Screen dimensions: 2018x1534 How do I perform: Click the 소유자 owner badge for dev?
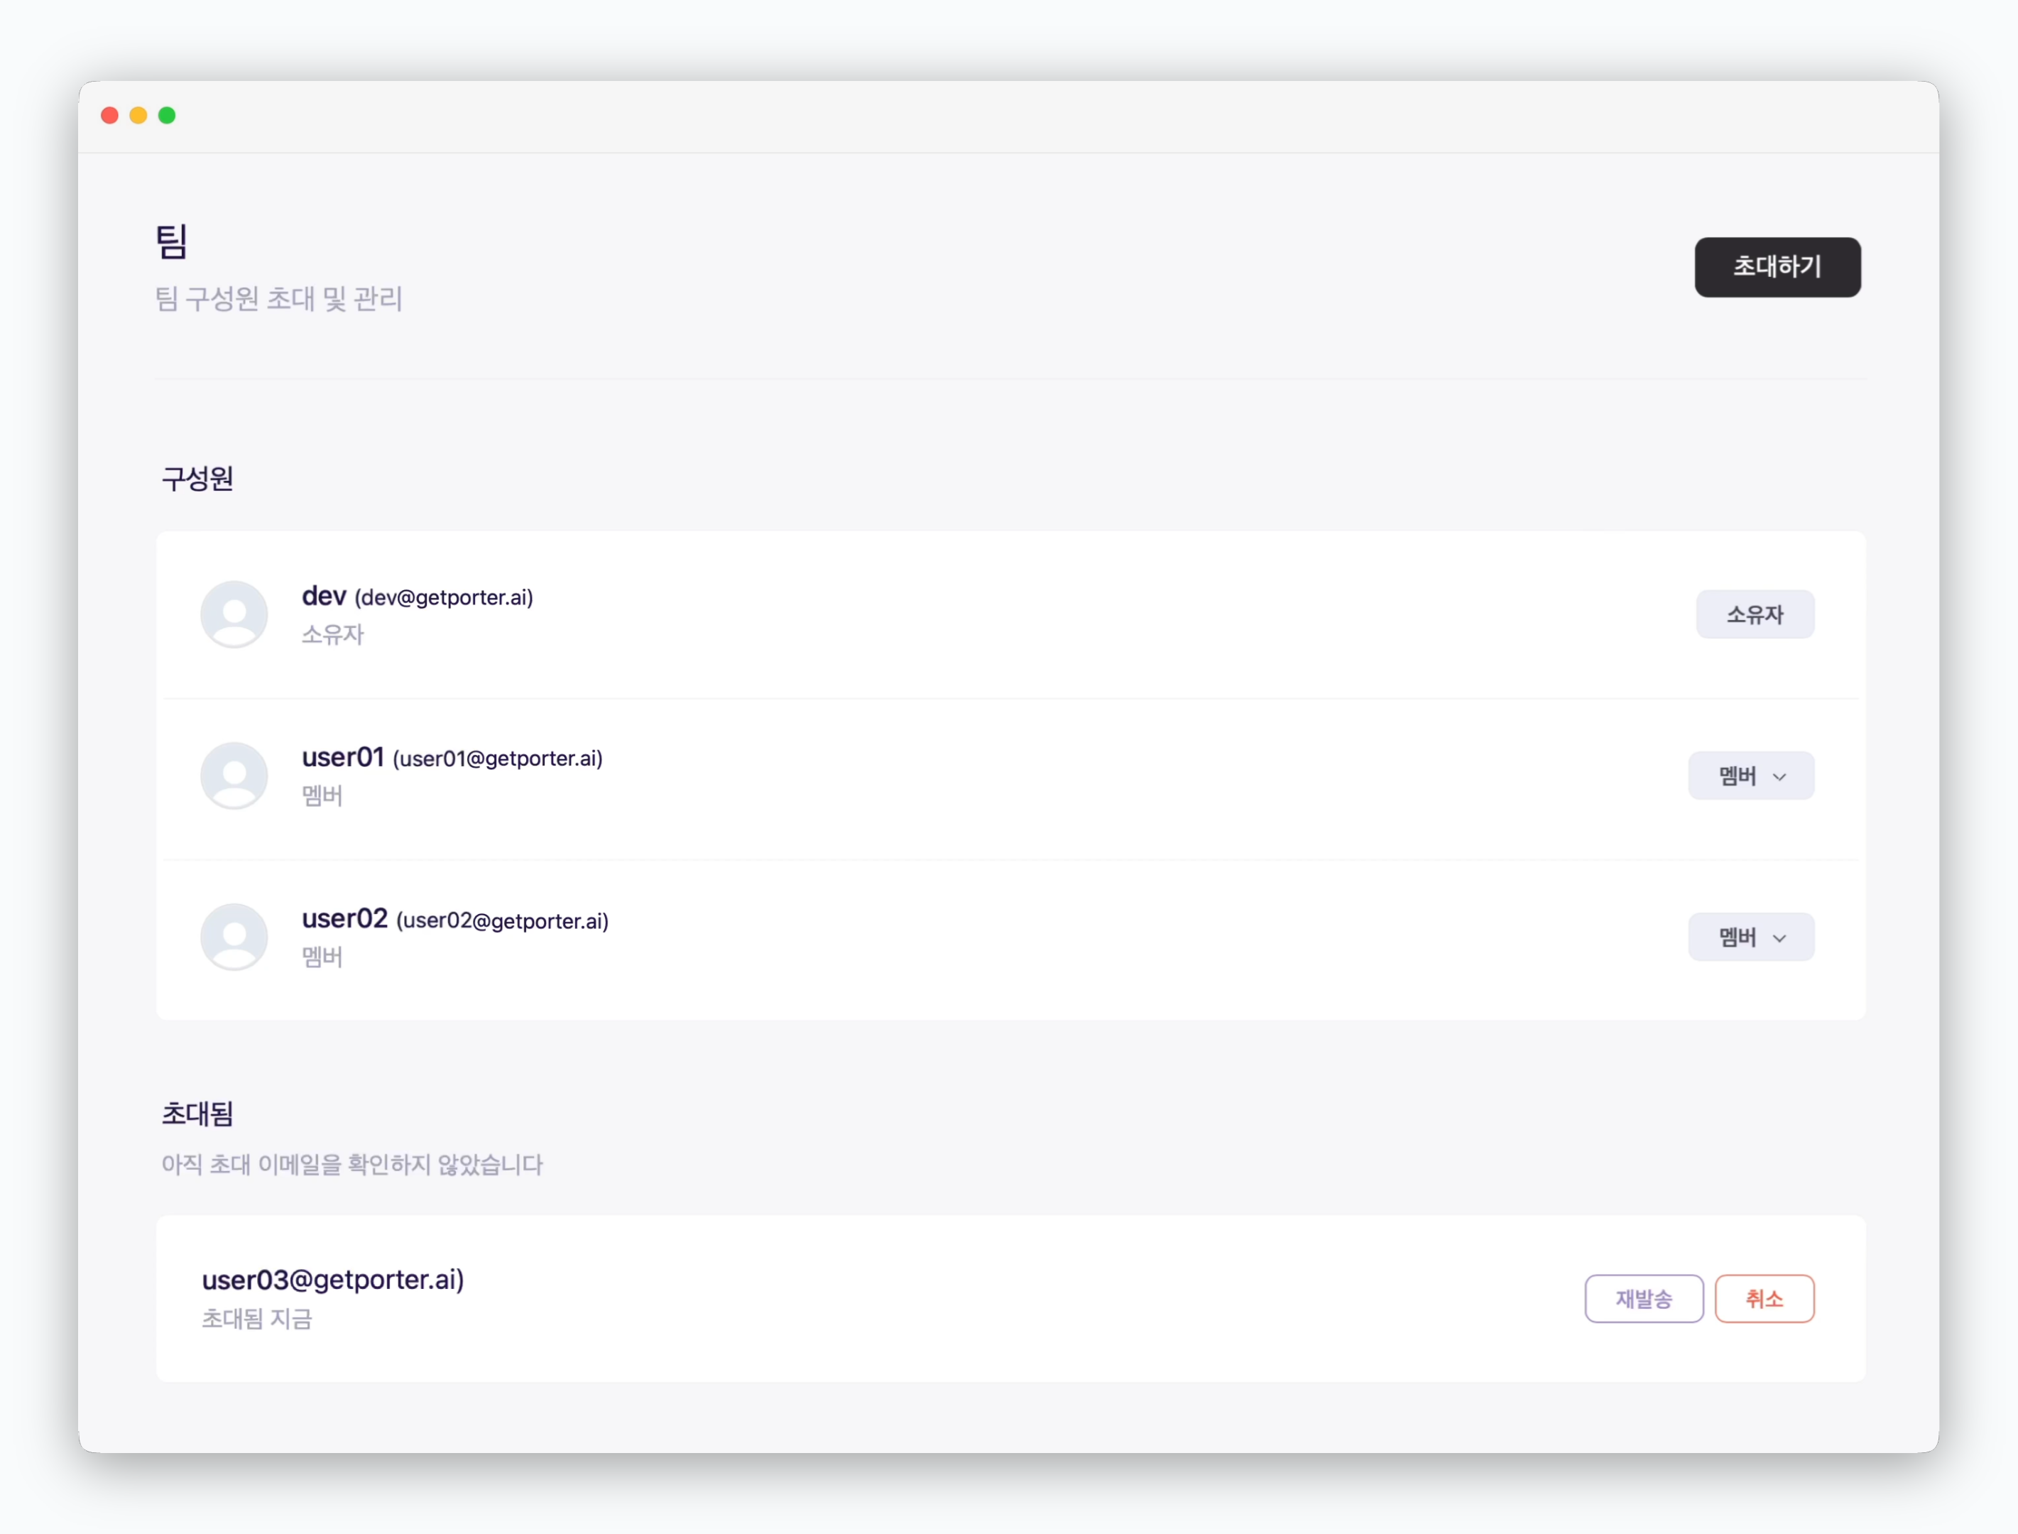pos(1755,614)
